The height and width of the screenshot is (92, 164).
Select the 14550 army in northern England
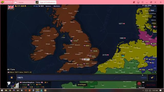coord(74,41)
